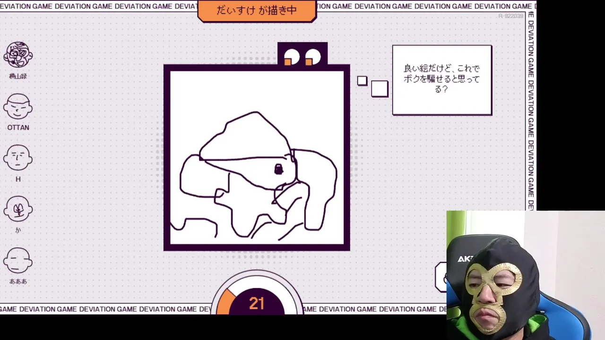The width and height of the screenshot is (605, 340).
Task: Select OTTAN's smiling face avatar
Action: pyautogui.click(x=18, y=107)
